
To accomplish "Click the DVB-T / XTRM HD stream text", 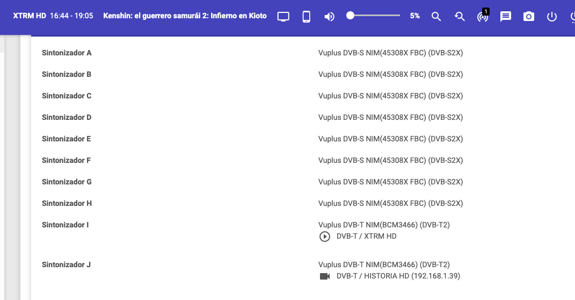I will 366,236.
